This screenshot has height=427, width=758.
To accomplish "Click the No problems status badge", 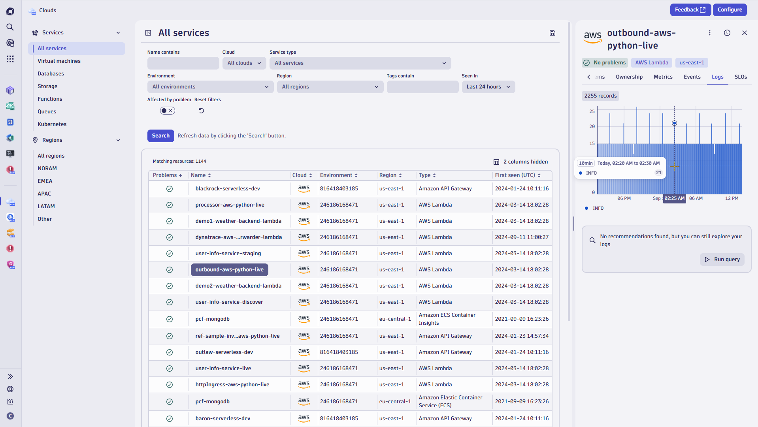I will 605,62.
